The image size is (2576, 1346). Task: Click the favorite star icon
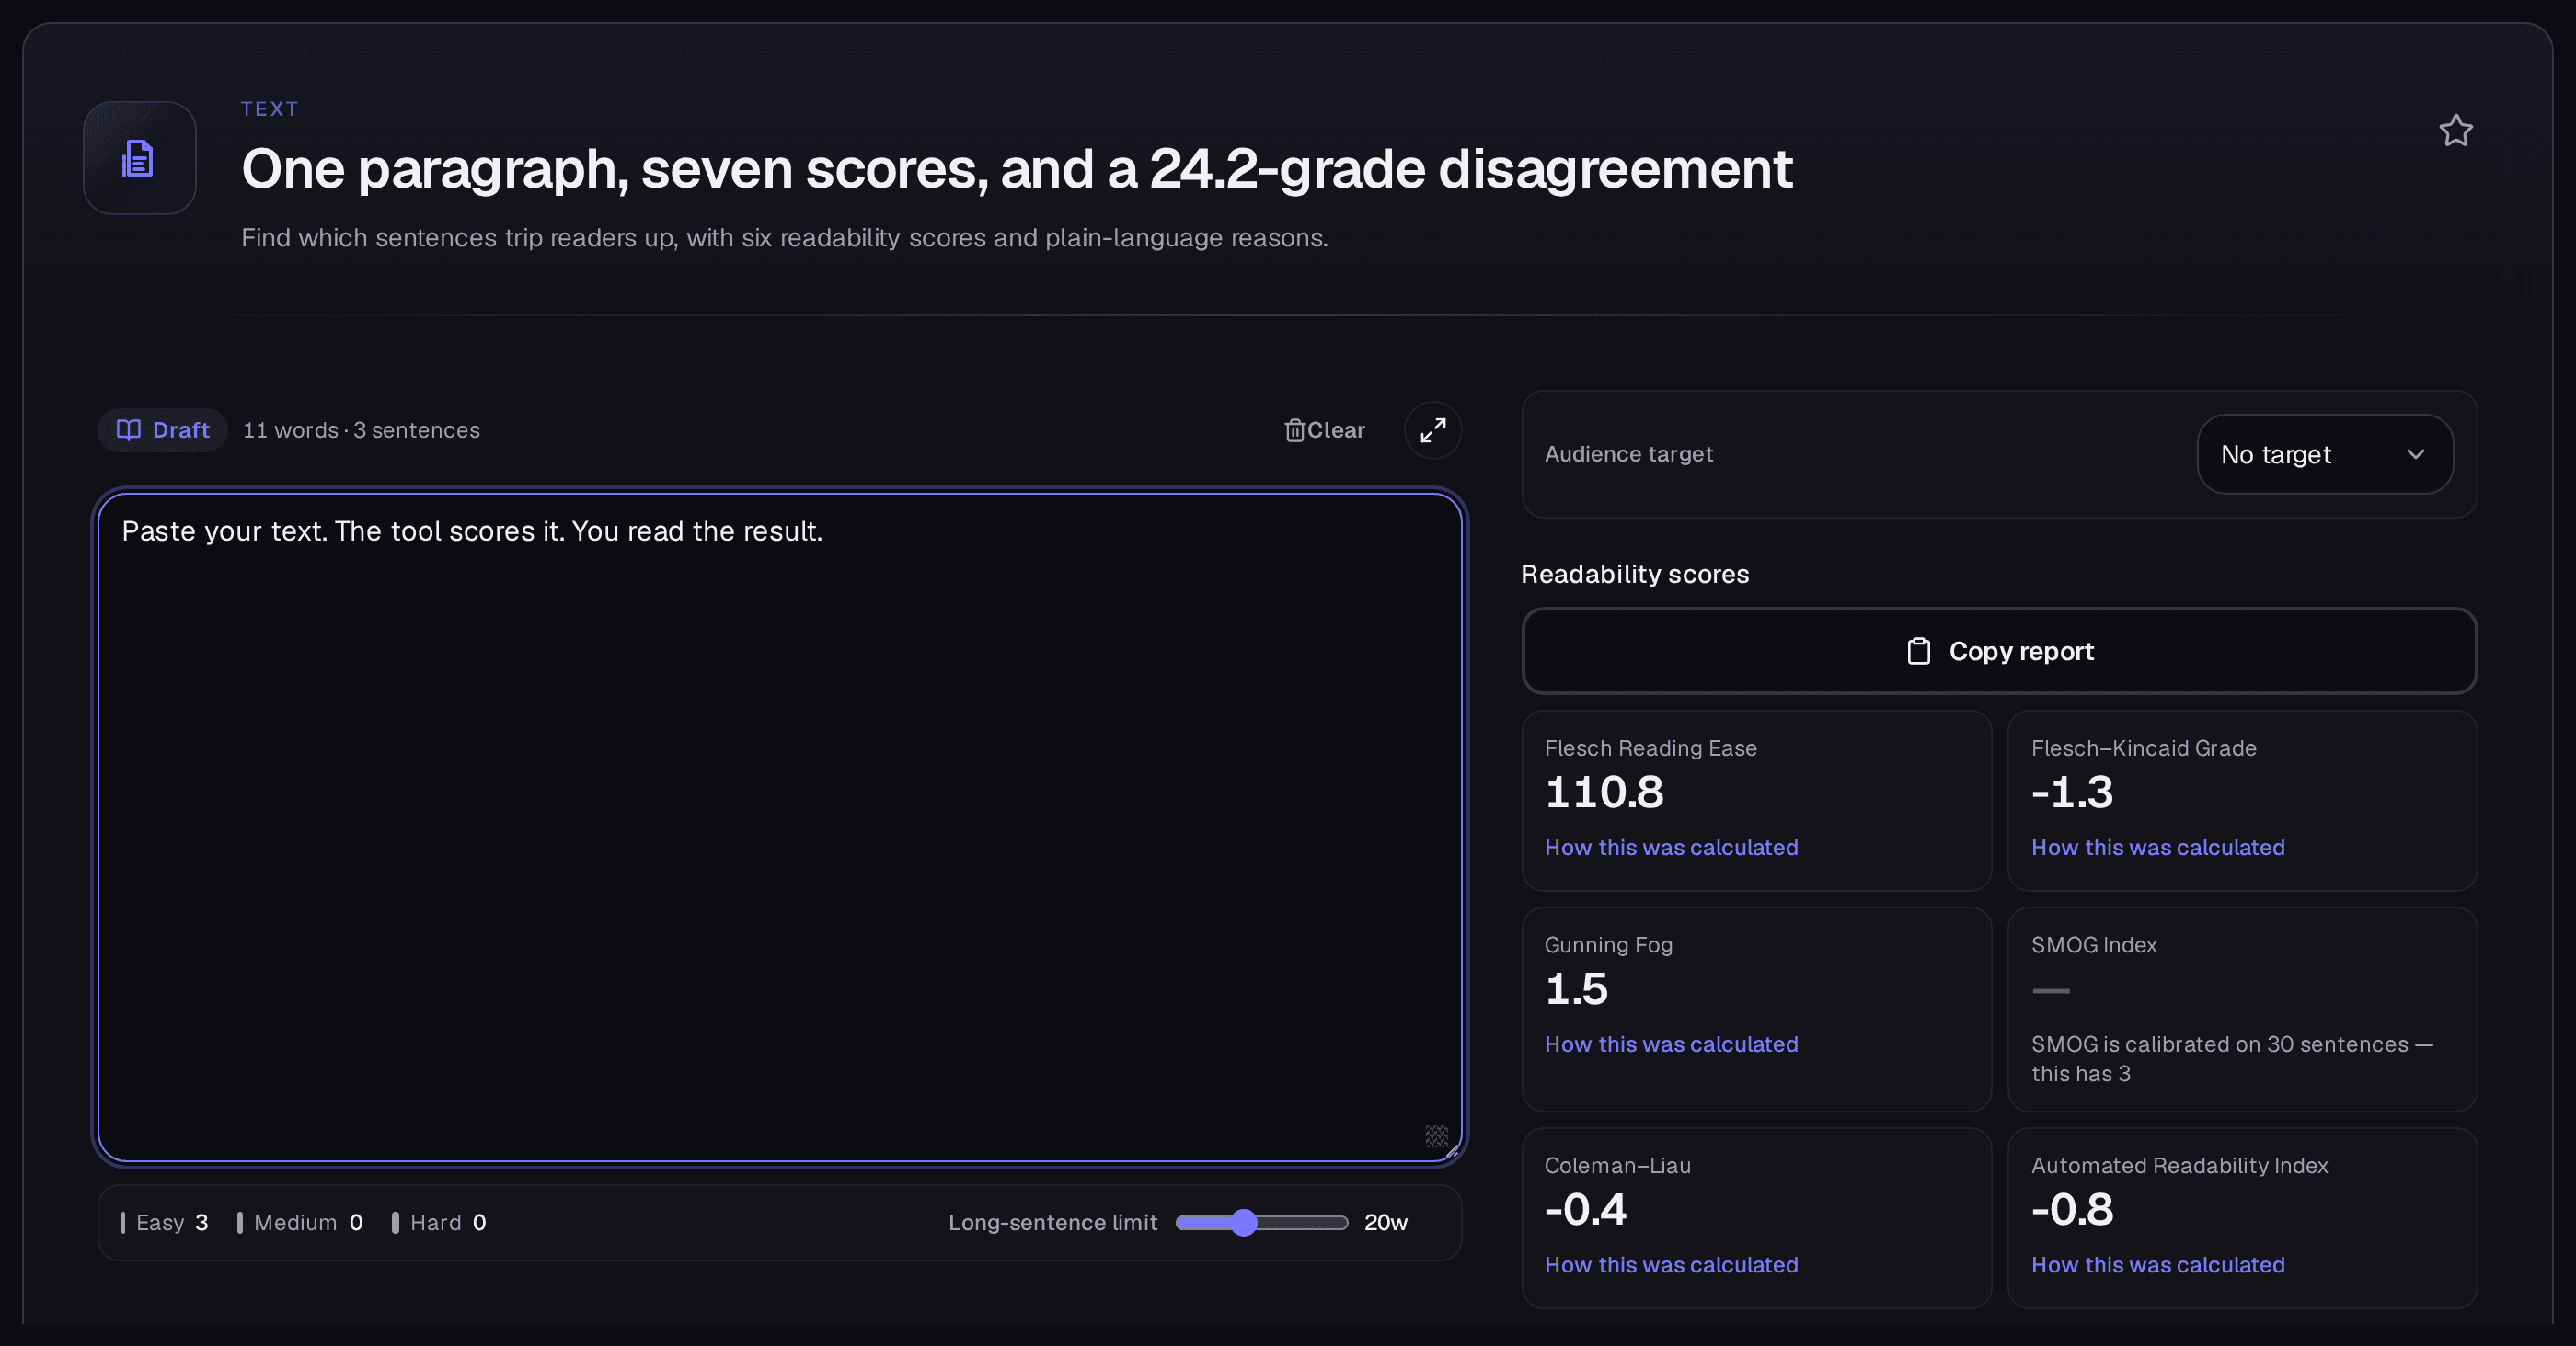point(2456,131)
